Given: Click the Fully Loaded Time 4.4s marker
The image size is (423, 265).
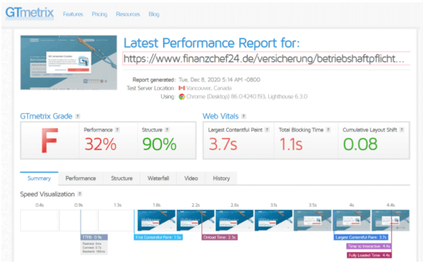Looking at the screenshot, I should pos(369,255).
